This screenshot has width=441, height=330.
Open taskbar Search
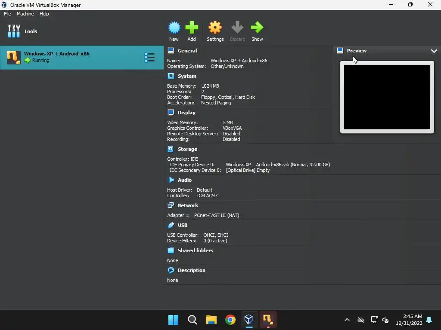(x=193, y=320)
